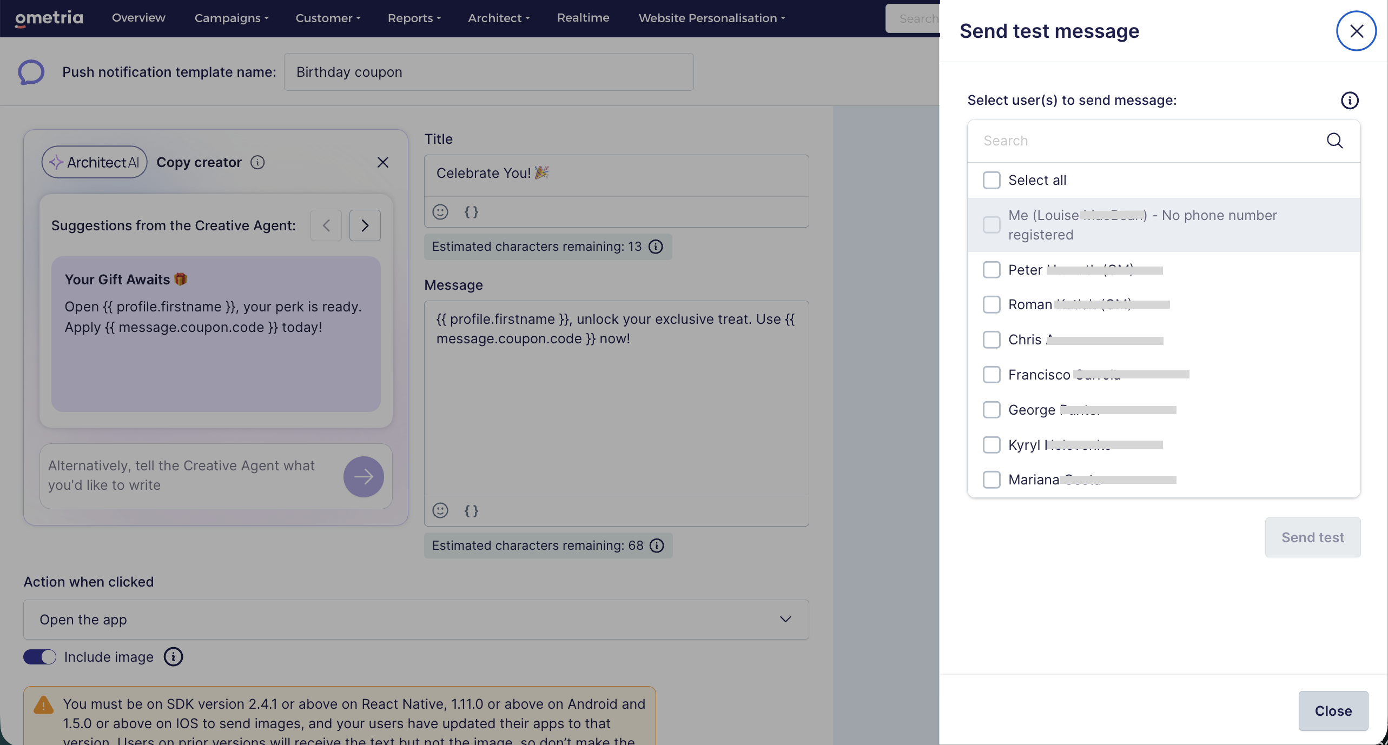This screenshot has height=745, width=1388.
Task: Click info icon beside Title characters remaining
Action: pyautogui.click(x=656, y=247)
